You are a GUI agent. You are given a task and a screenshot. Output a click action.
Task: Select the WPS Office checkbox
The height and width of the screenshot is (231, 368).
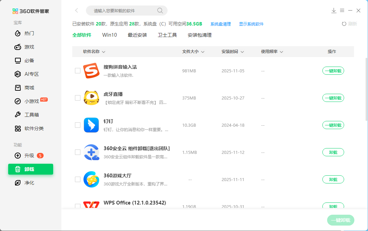[x=77, y=206]
